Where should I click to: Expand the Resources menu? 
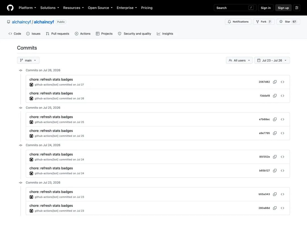(73, 8)
